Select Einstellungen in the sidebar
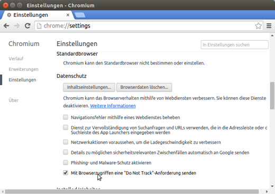 coord(22,80)
